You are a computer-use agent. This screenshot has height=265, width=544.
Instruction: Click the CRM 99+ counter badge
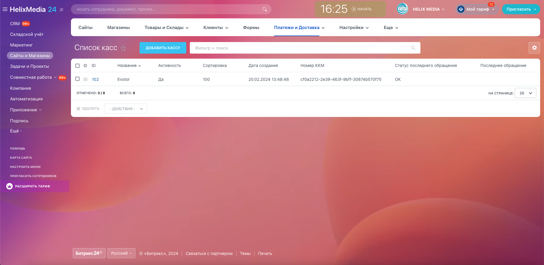tap(26, 24)
